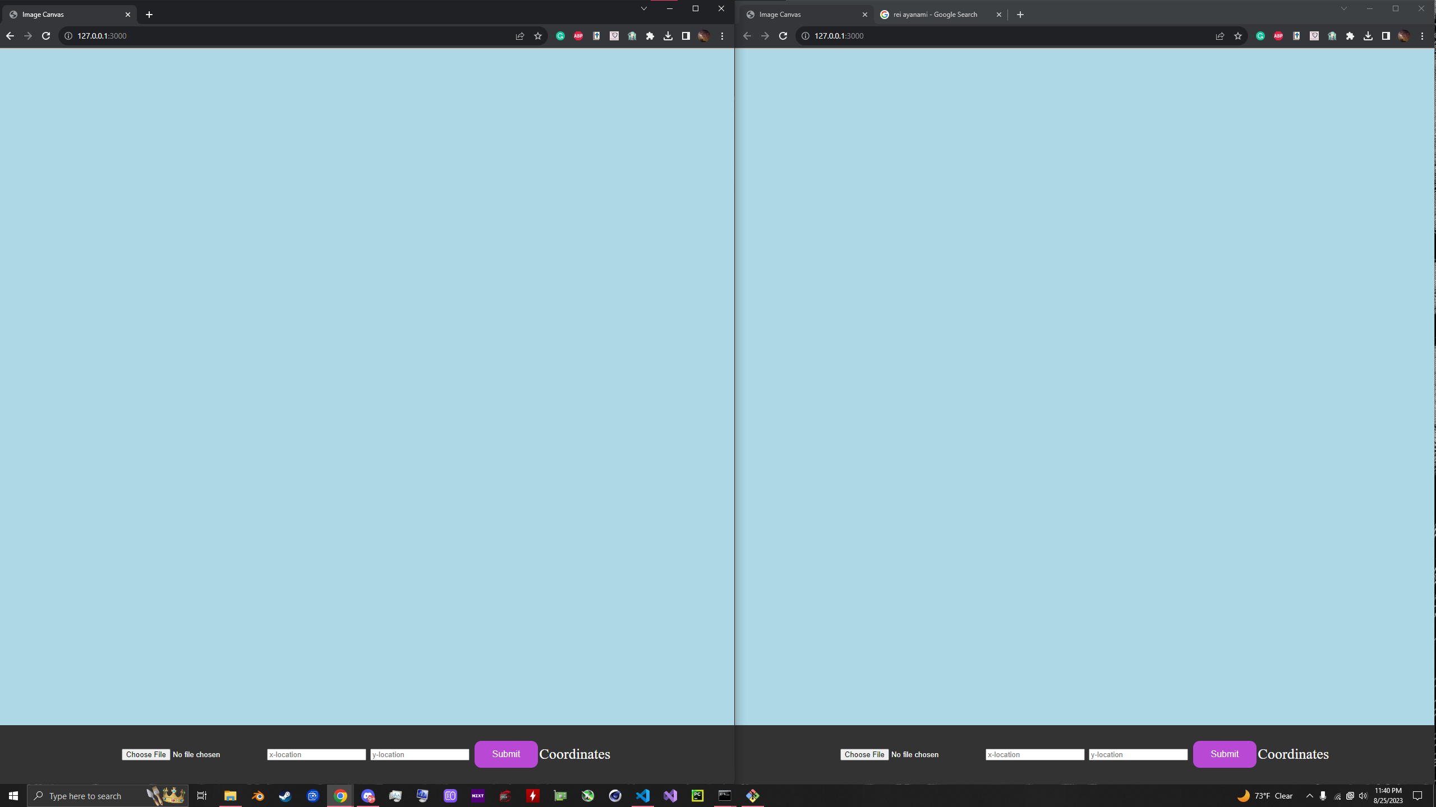Focus the x-location field in left page
The height and width of the screenshot is (807, 1436).
(316, 754)
